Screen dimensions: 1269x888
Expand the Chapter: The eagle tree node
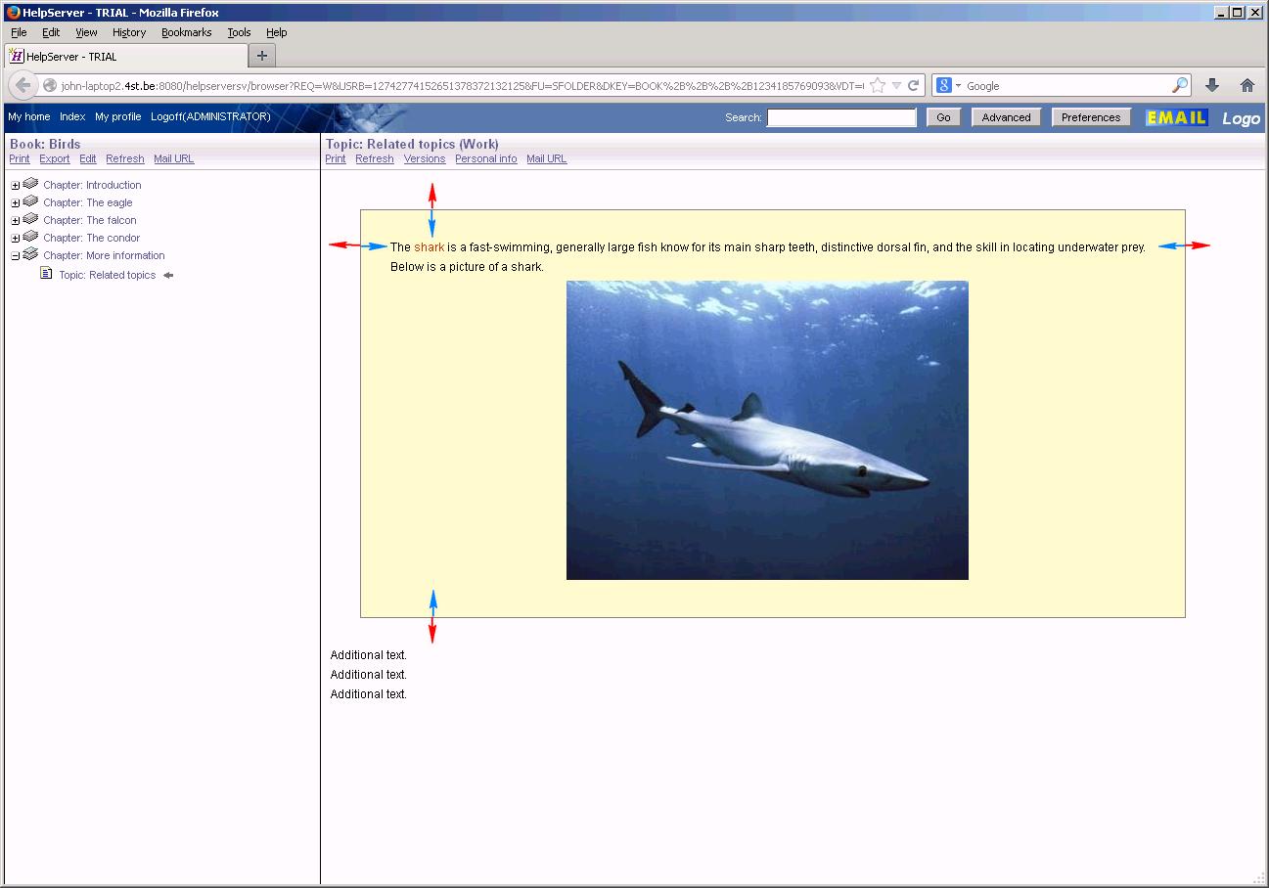point(15,202)
